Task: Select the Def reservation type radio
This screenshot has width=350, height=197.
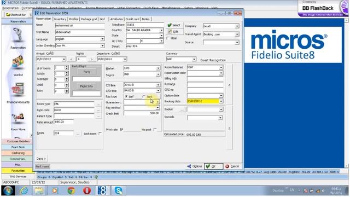Action: (x=126, y=97)
